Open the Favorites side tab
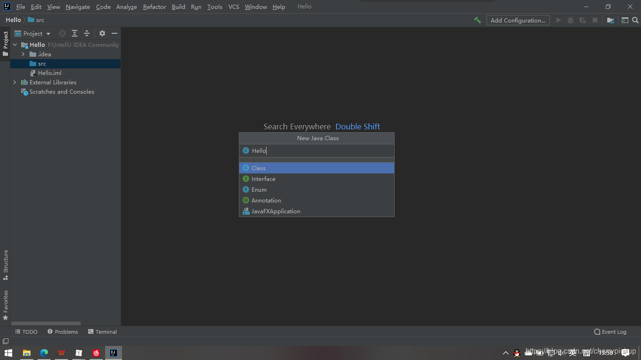Image resolution: width=641 pixels, height=360 pixels. pos(5,305)
